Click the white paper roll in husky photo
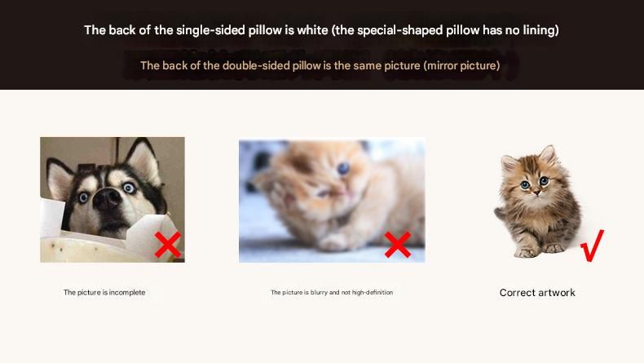Viewport: 644px width, 363px height. click(x=52, y=218)
